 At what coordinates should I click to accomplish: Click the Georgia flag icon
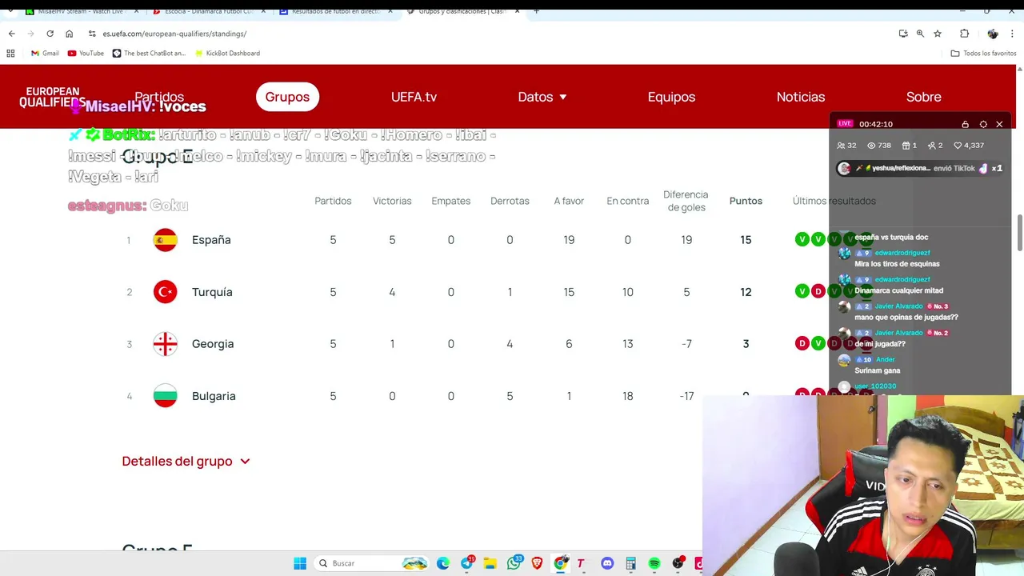(166, 344)
